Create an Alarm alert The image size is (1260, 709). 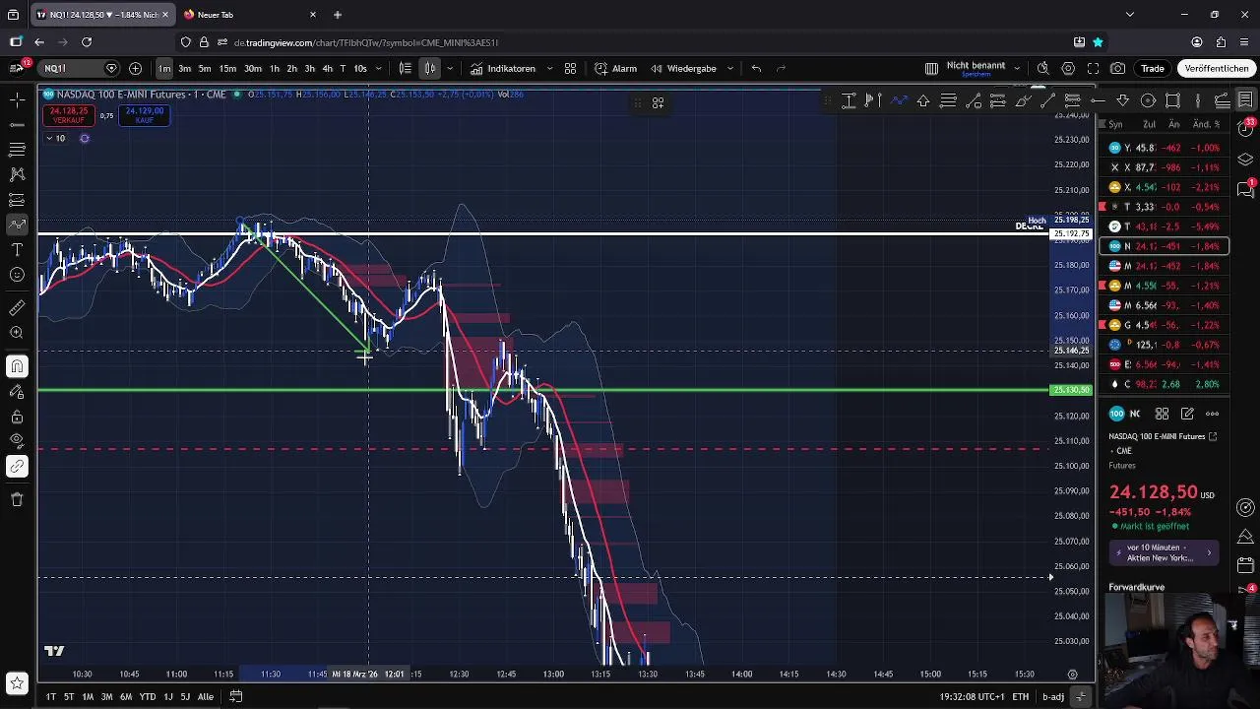[x=615, y=68]
